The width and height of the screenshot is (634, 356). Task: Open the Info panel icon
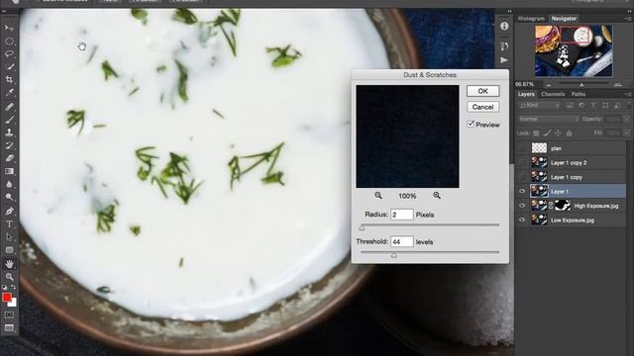tap(504, 27)
